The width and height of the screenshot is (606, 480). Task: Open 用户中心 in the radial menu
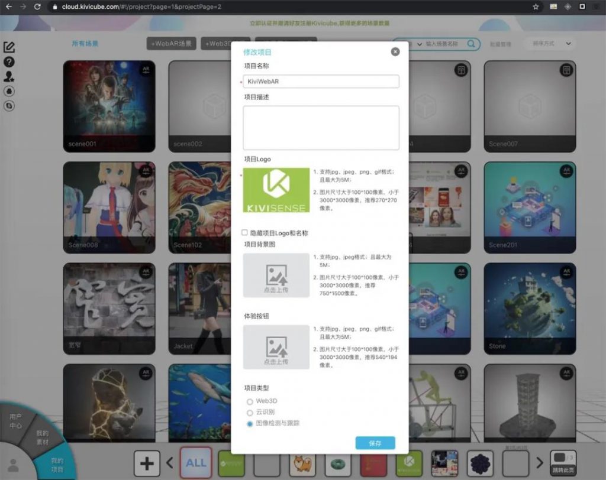16,421
